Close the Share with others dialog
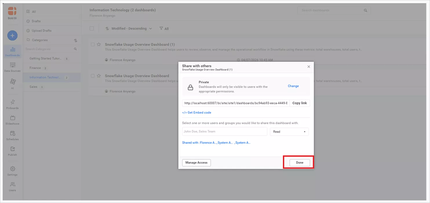The width and height of the screenshot is (430, 203). pyautogui.click(x=309, y=67)
